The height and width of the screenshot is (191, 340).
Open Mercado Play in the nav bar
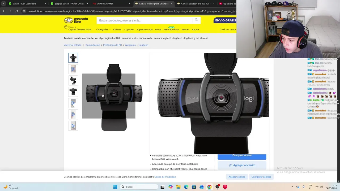point(171,29)
